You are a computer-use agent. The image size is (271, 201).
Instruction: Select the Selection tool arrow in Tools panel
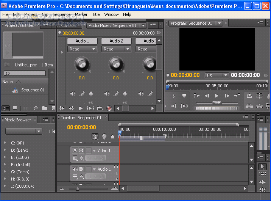(263, 166)
